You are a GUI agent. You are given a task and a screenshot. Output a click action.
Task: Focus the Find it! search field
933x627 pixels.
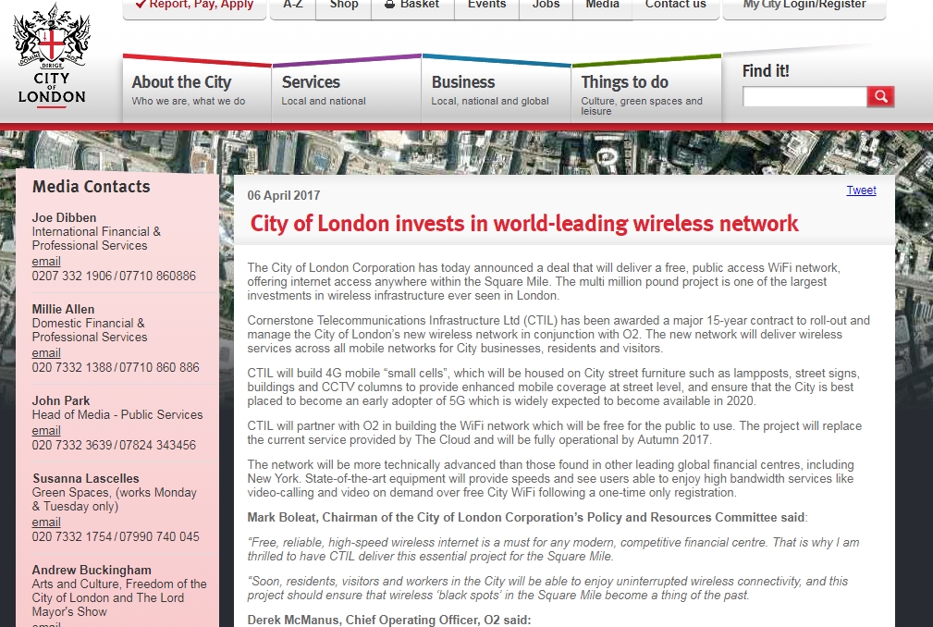tap(805, 96)
